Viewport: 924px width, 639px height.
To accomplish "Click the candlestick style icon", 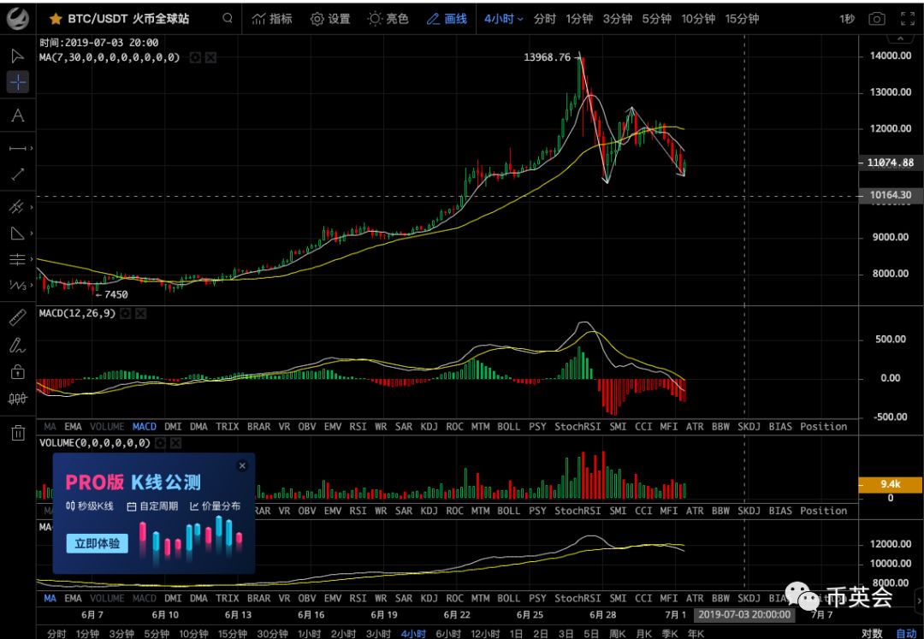I will (18, 399).
